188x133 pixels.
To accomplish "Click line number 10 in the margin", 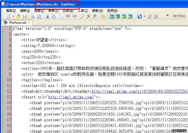I will coord(9,80).
